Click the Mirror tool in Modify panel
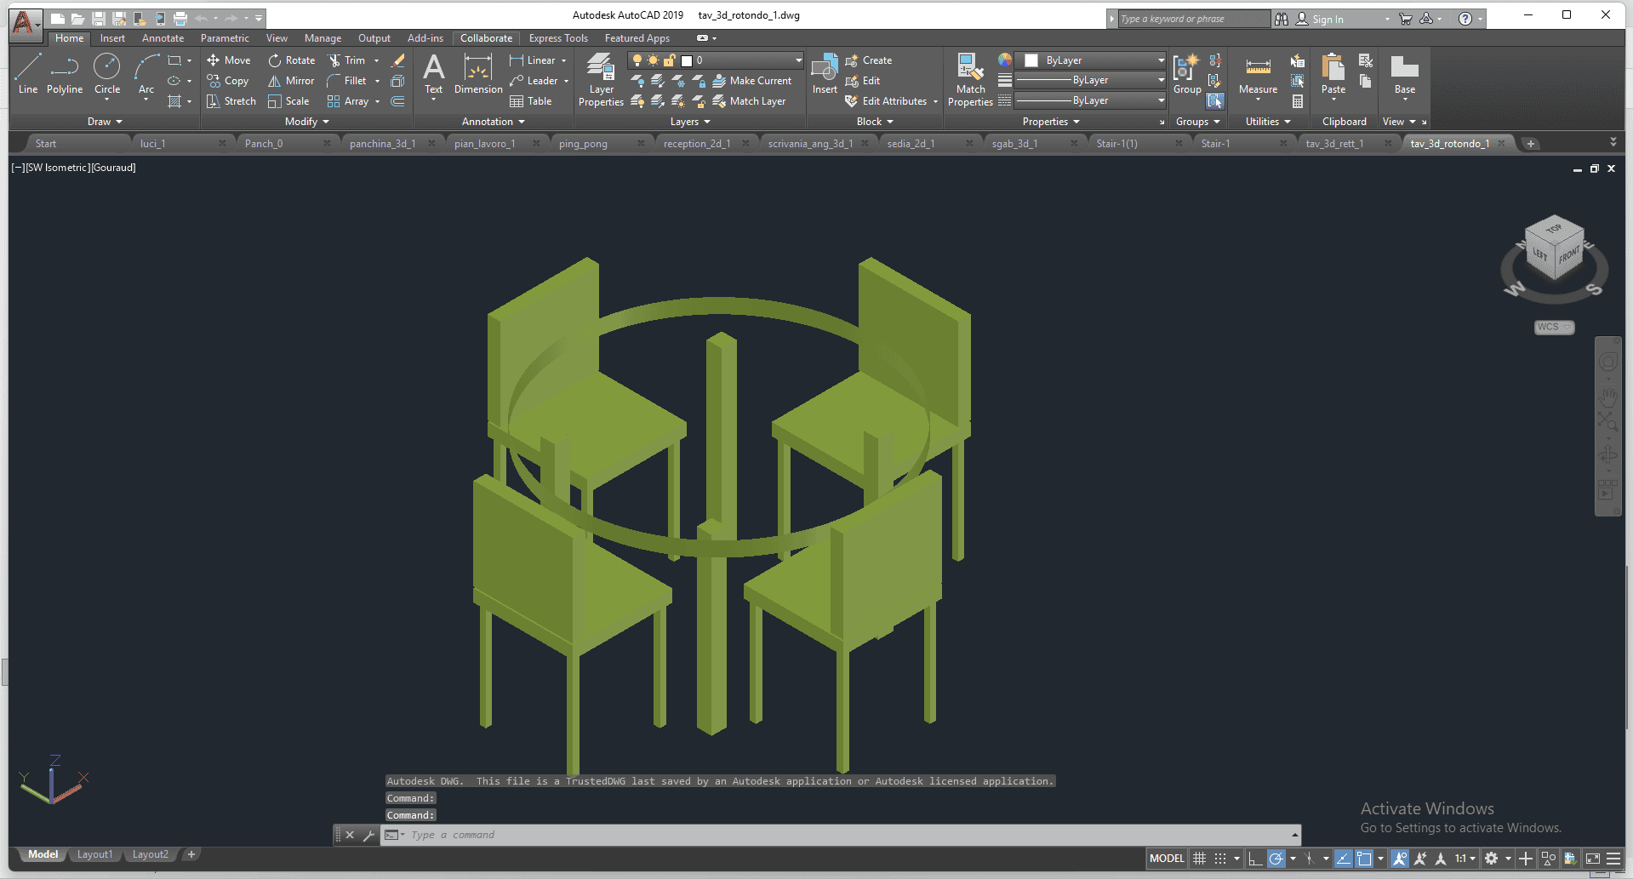 point(291,81)
